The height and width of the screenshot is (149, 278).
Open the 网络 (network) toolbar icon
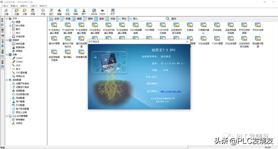coord(75,11)
